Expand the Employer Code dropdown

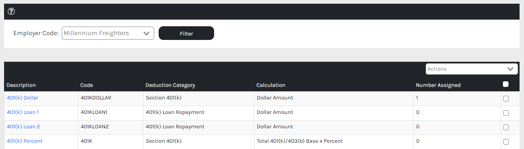point(107,33)
